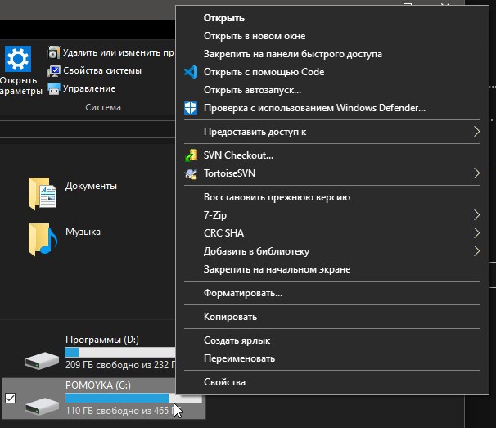Click the POMOYKA (G:) drive label
Screen dimensions: 496x428
pyautogui.click(x=98, y=385)
